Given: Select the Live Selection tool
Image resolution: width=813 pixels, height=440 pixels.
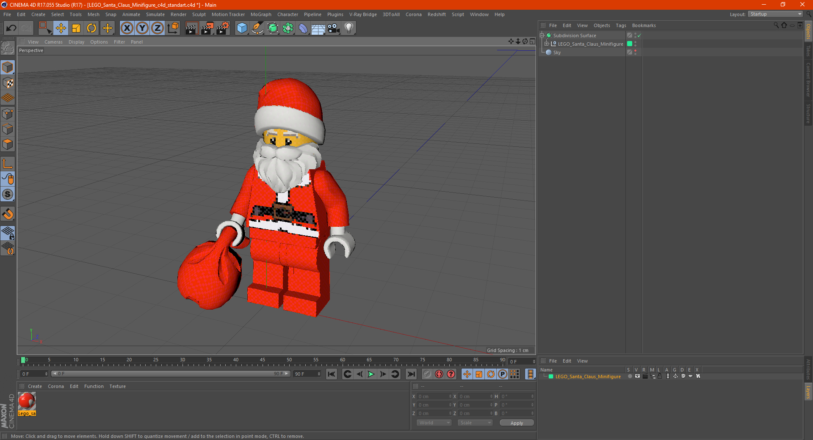Looking at the screenshot, I should click(45, 28).
